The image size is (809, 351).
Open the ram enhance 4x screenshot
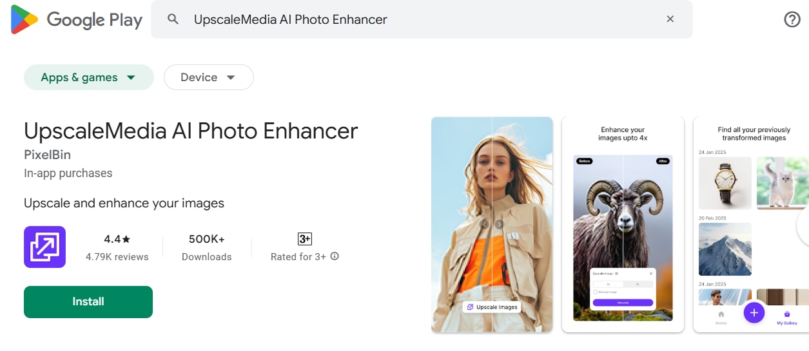[622, 224]
